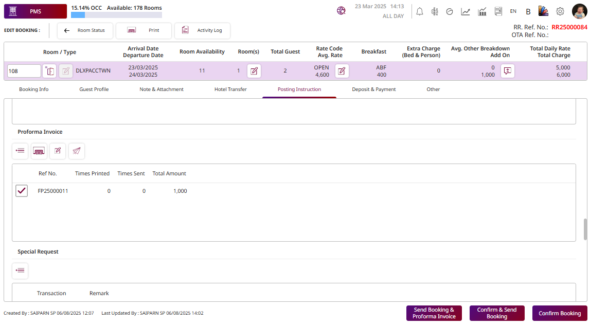Go back to Room Status

pos(85,30)
